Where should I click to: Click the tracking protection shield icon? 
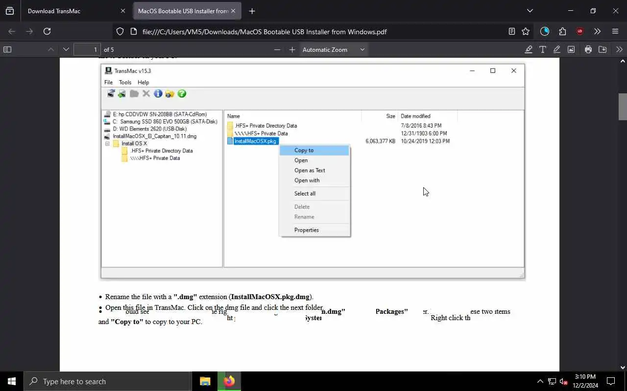pos(120,31)
